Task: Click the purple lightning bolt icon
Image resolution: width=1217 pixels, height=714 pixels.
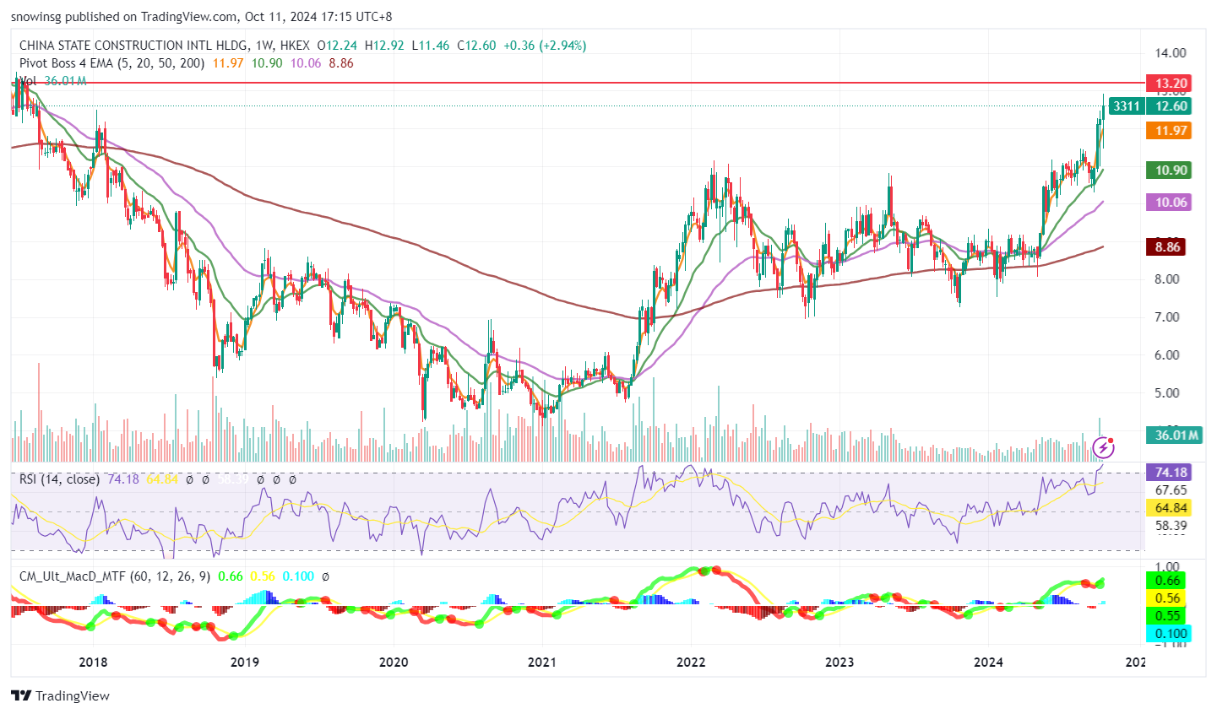Action: click(x=1103, y=447)
